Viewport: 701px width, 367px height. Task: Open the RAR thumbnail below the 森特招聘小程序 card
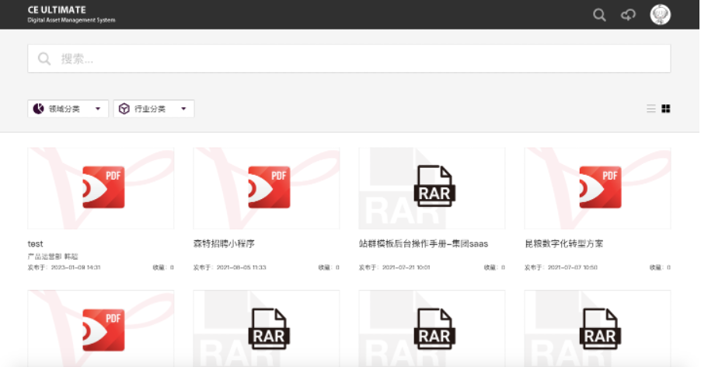tap(267, 329)
